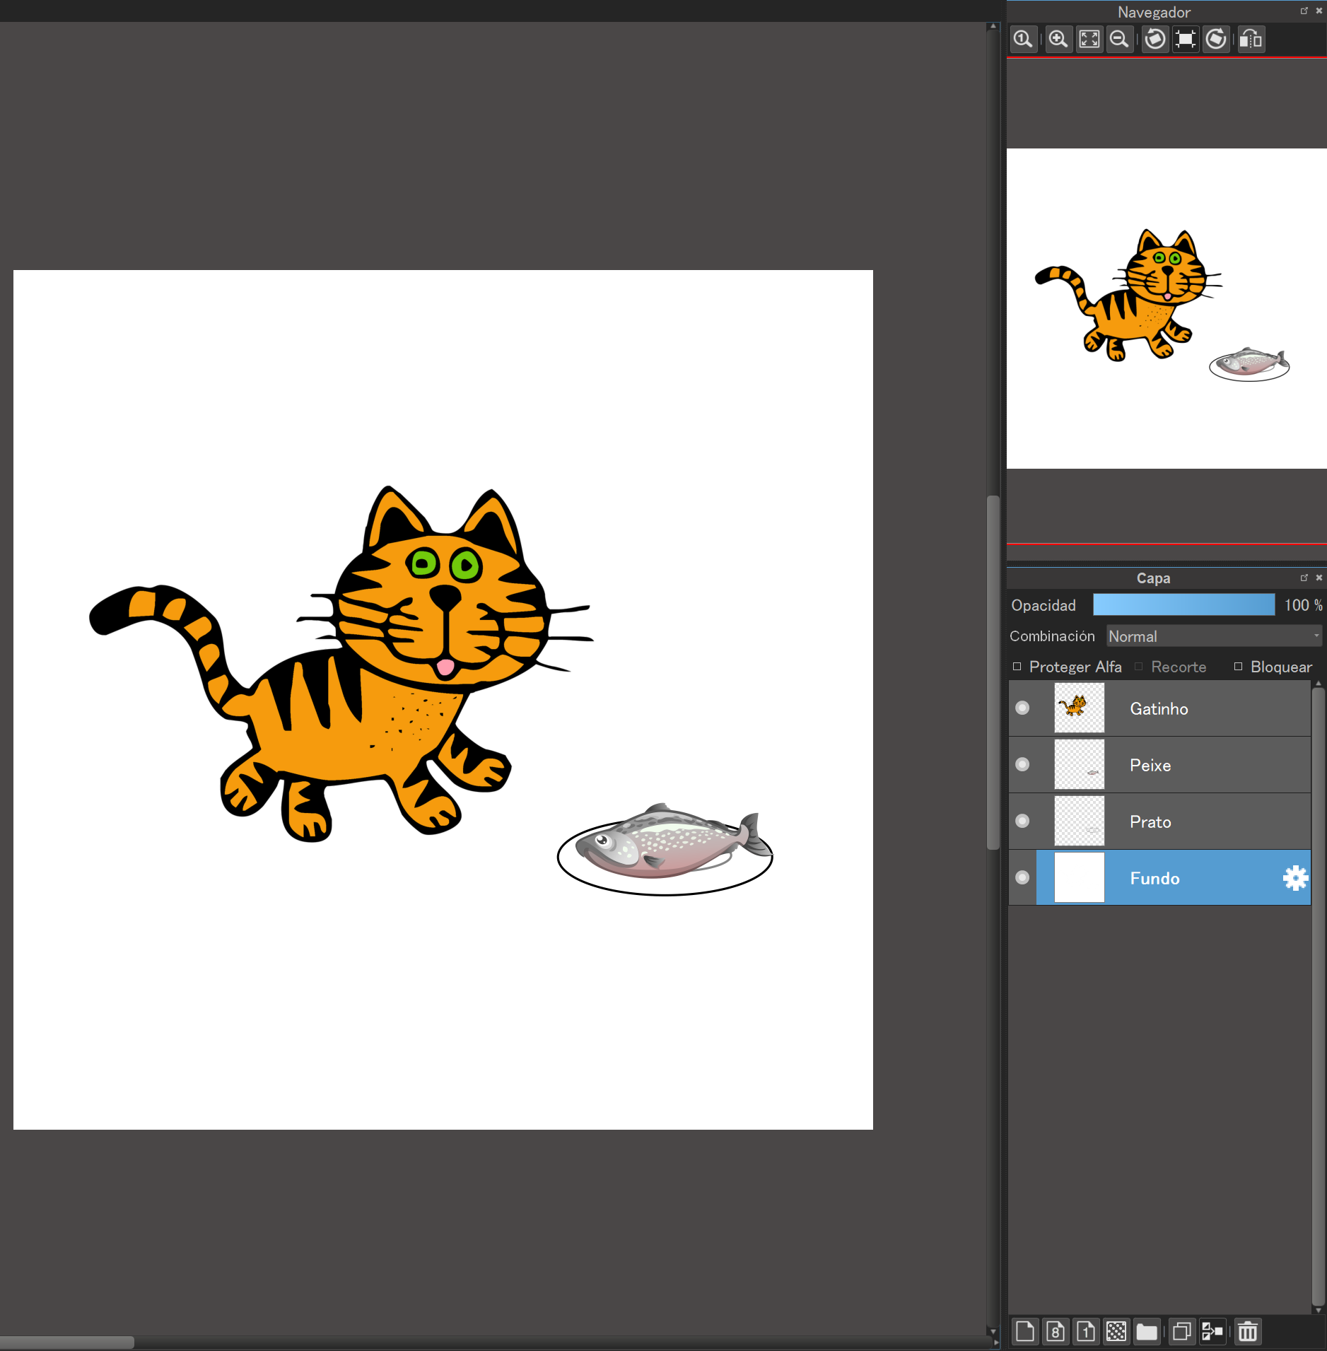Image resolution: width=1327 pixels, height=1351 pixels.
Task: Close the Capa panel
Action: pyautogui.click(x=1319, y=578)
